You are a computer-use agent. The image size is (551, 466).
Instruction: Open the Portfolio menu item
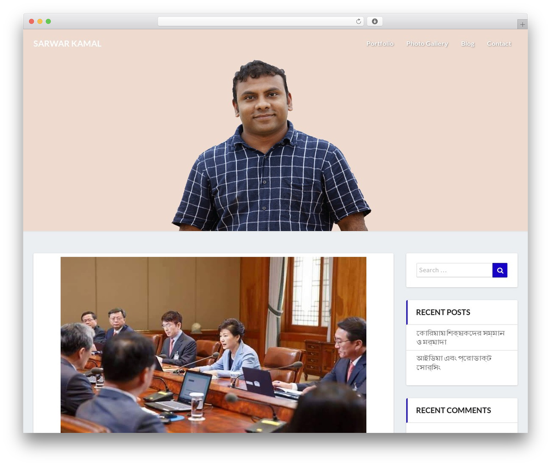(x=380, y=43)
